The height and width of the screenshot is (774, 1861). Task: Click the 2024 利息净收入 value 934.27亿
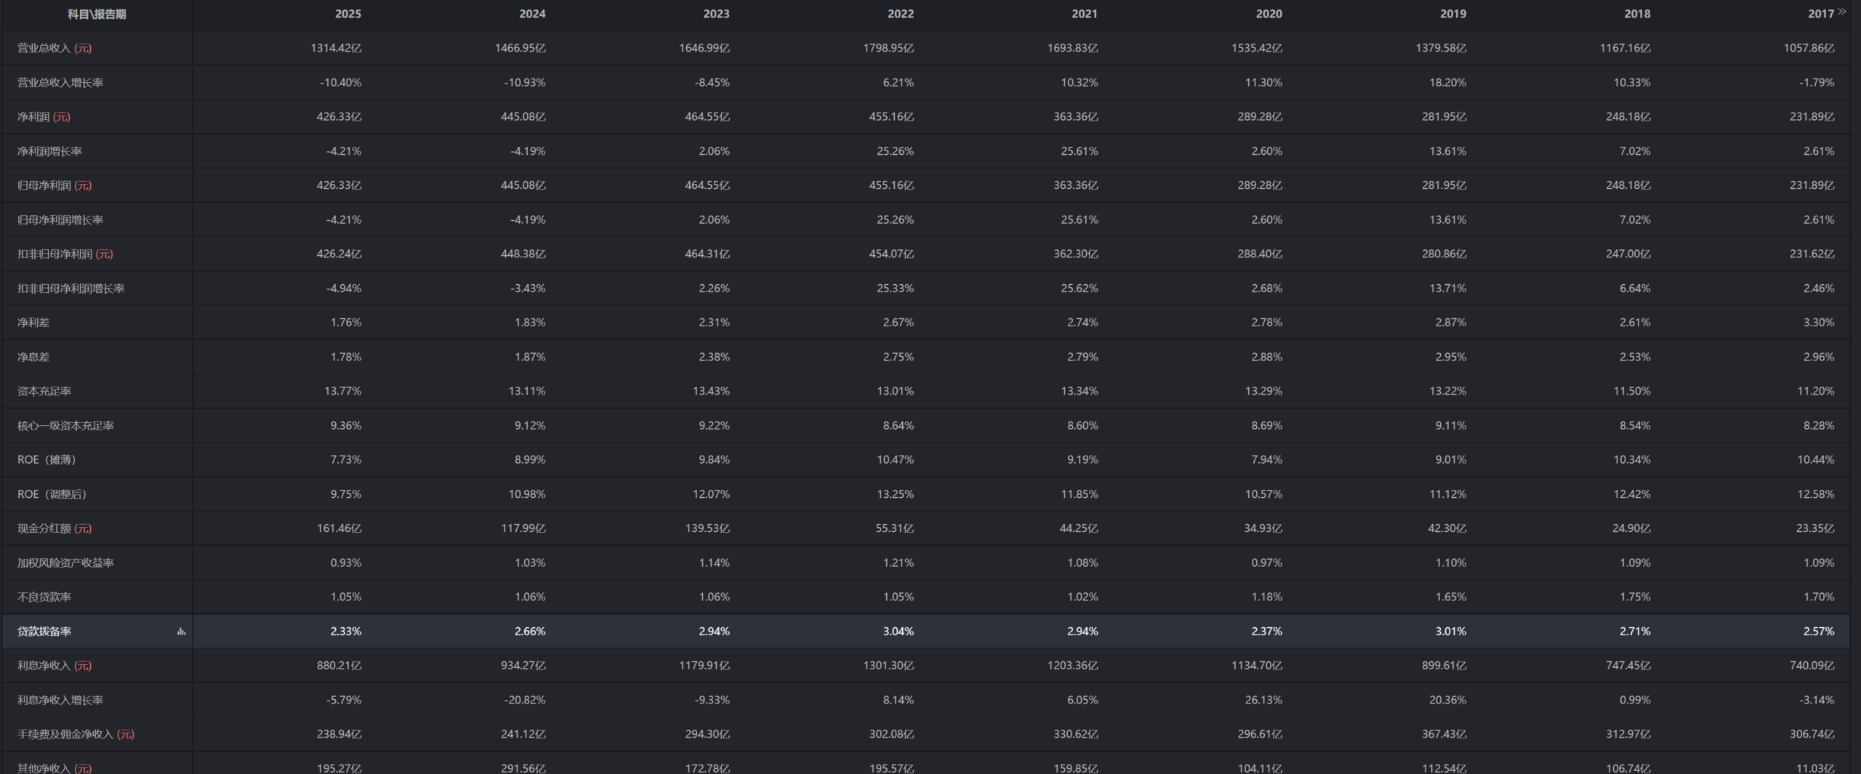click(523, 666)
